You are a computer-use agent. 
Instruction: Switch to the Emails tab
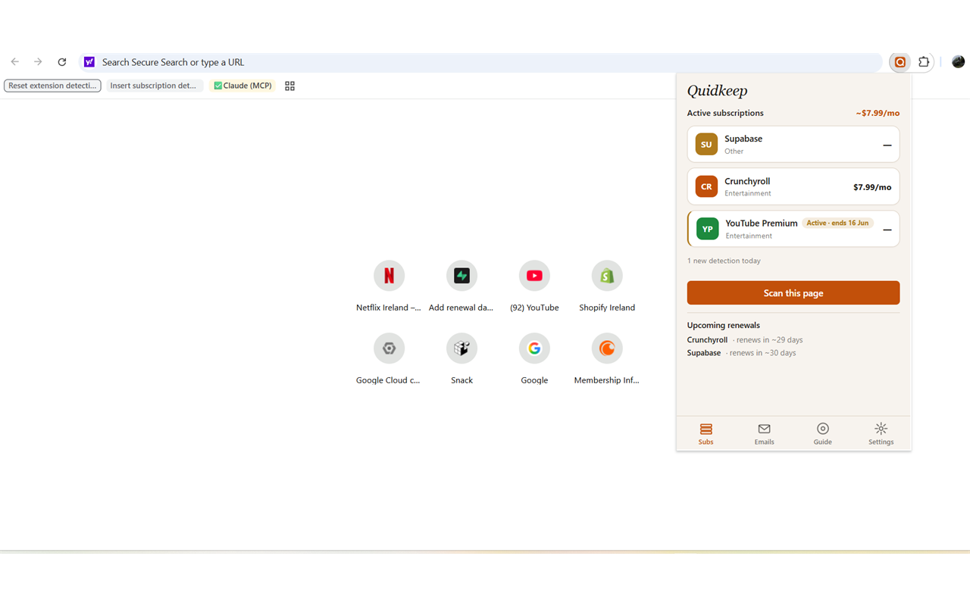click(x=764, y=434)
